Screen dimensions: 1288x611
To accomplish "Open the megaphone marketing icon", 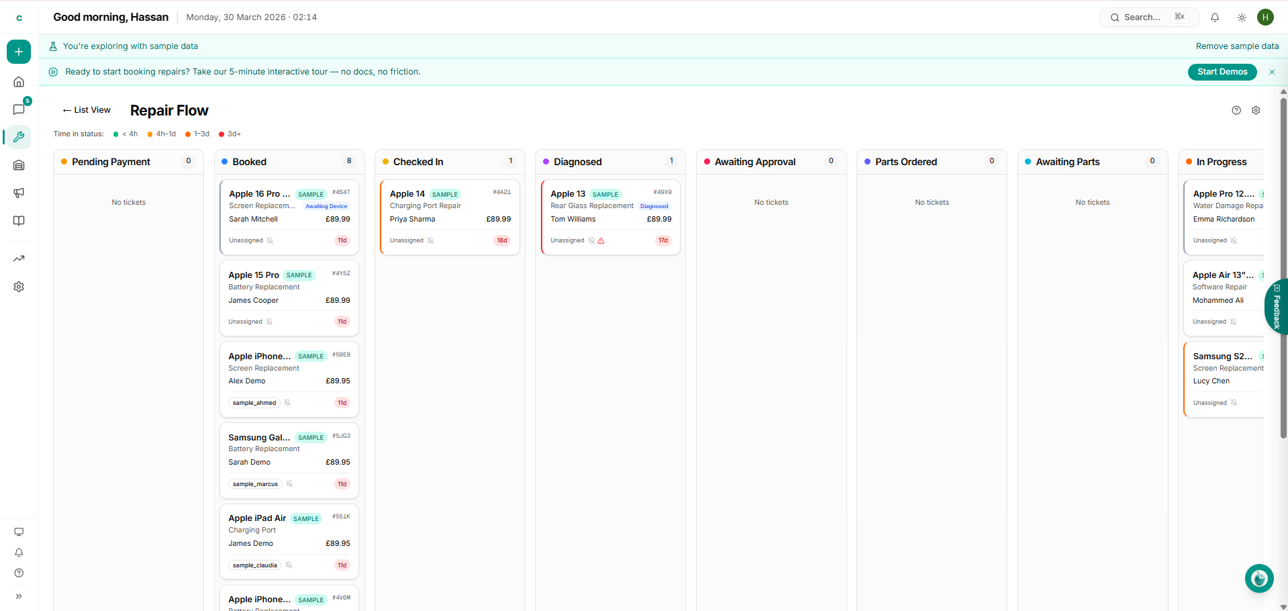I will click(x=19, y=193).
